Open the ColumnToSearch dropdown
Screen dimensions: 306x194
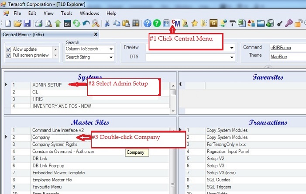(111, 49)
